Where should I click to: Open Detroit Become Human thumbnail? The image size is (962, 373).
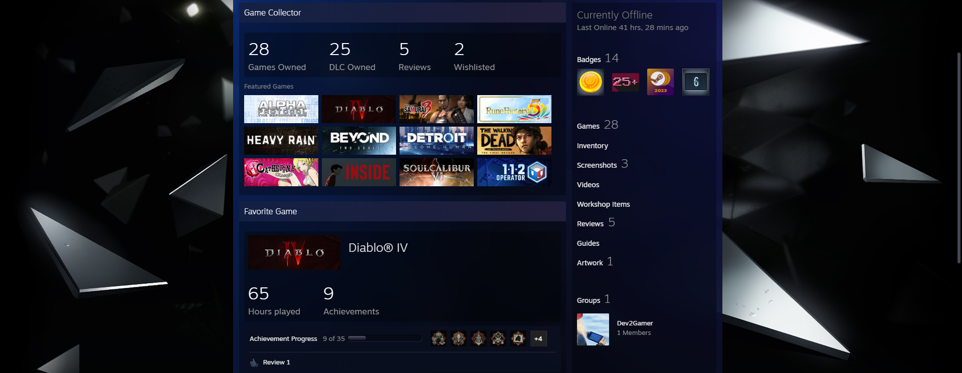(x=437, y=141)
